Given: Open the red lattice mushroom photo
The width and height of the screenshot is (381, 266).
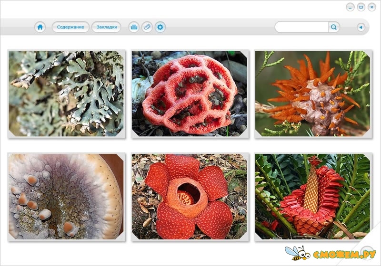Looking at the screenshot, I should point(190,94).
